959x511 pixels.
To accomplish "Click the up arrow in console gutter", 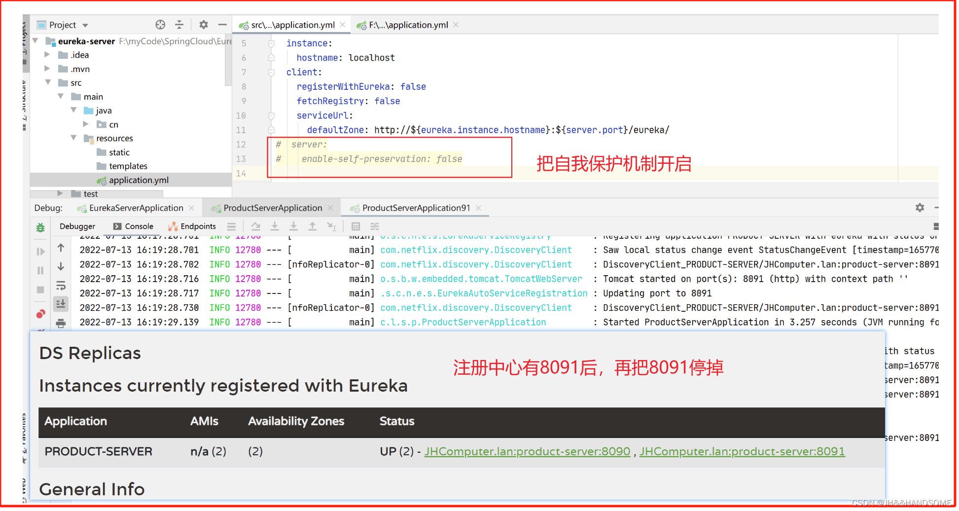I will 61,248.
